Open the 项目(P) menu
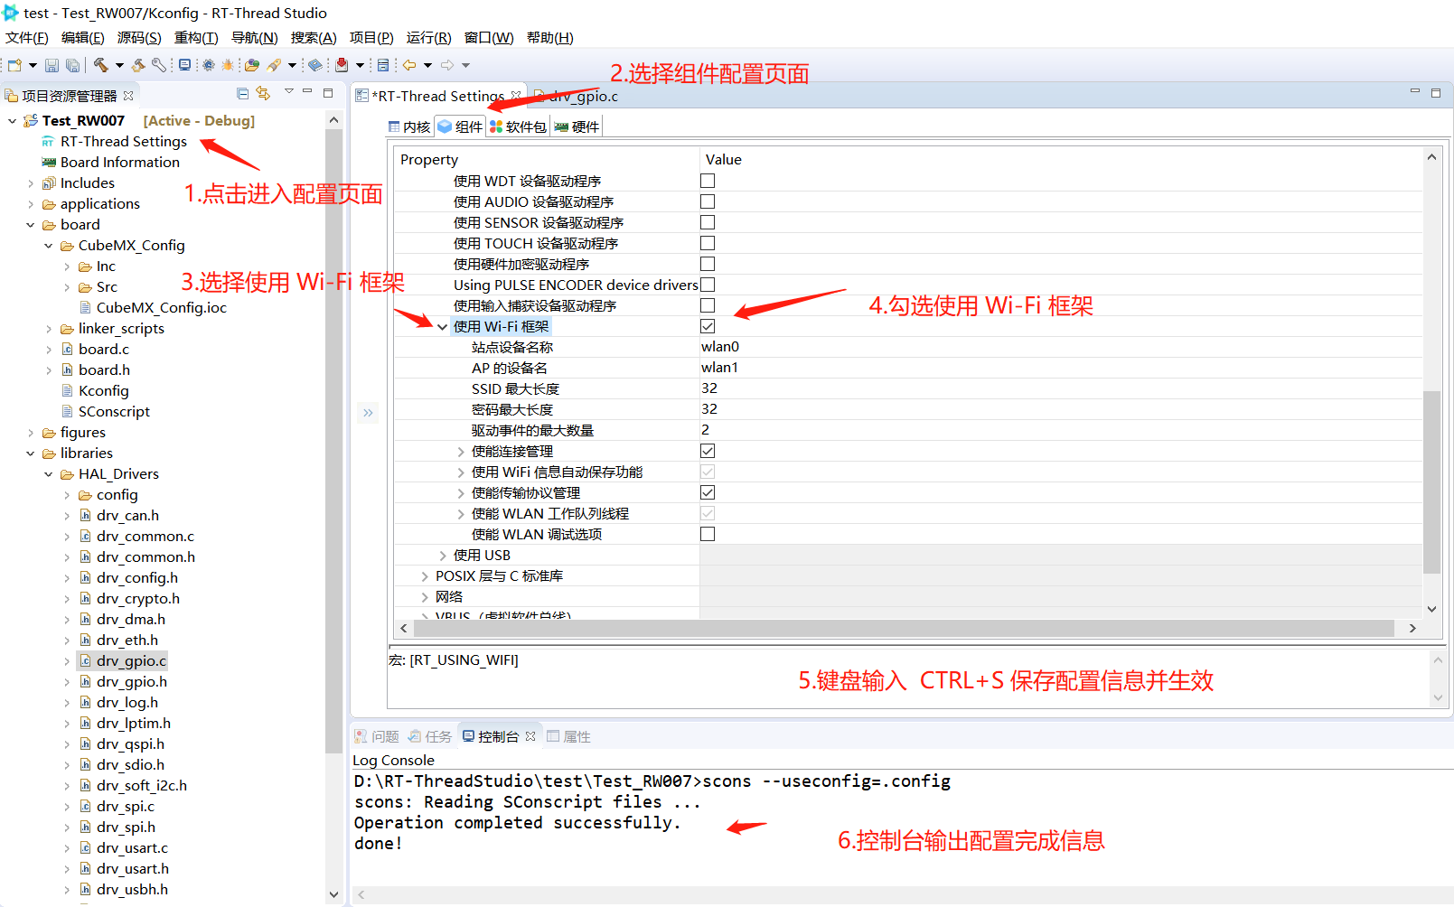Screen dimensions: 1454x907 [x=371, y=37]
